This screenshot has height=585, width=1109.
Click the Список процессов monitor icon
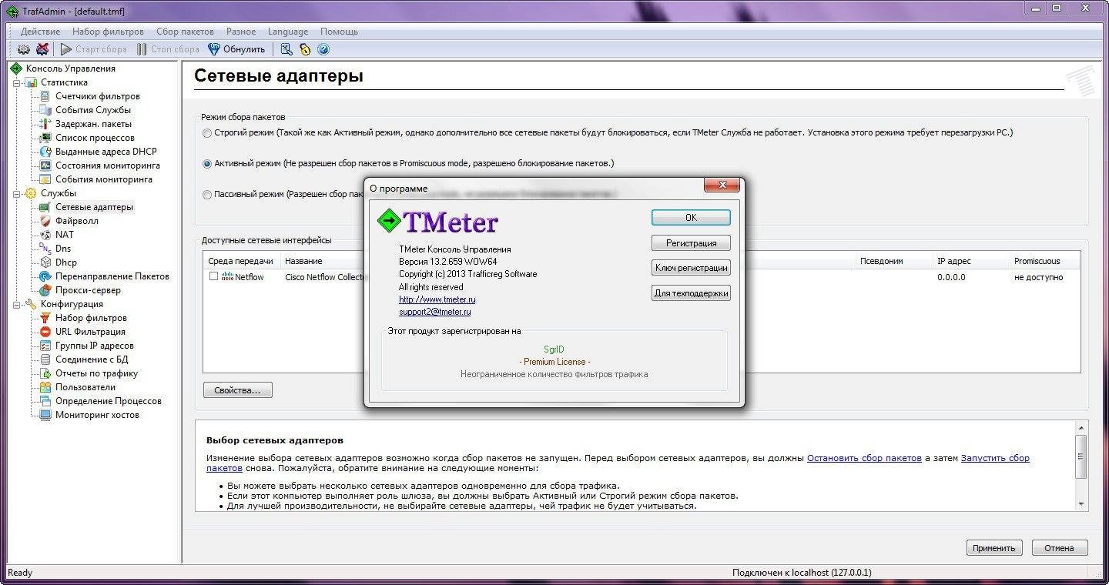click(45, 138)
